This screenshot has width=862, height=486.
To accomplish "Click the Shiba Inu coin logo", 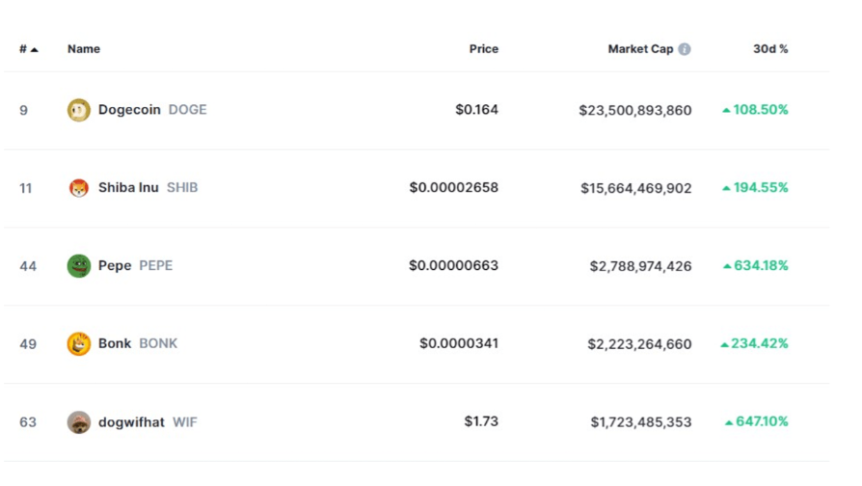I will (x=79, y=188).
